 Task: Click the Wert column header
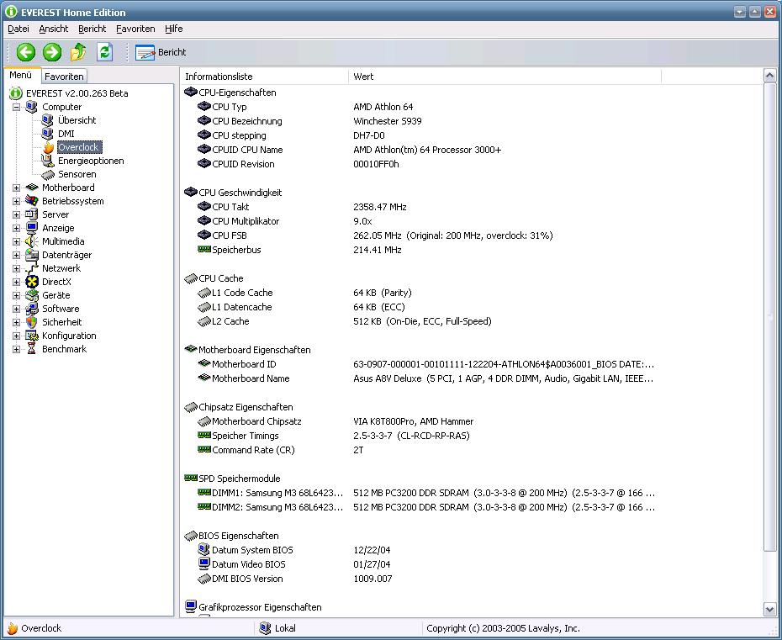tap(505, 77)
